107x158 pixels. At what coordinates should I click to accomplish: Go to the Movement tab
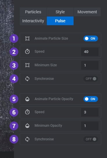tap(87, 12)
